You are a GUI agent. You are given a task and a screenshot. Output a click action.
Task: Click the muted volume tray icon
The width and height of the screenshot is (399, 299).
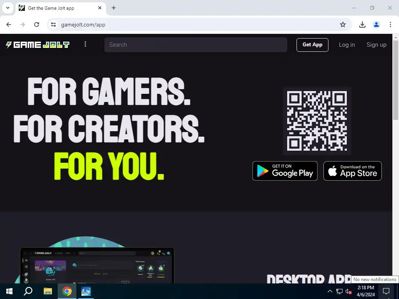pyautogui.click(x=348, y=291)
